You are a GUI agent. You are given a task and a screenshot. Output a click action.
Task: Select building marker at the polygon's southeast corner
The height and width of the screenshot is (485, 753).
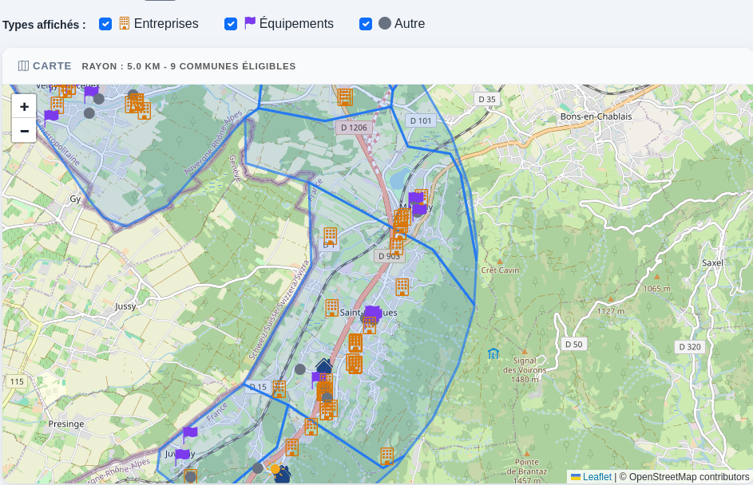point(387,455)
